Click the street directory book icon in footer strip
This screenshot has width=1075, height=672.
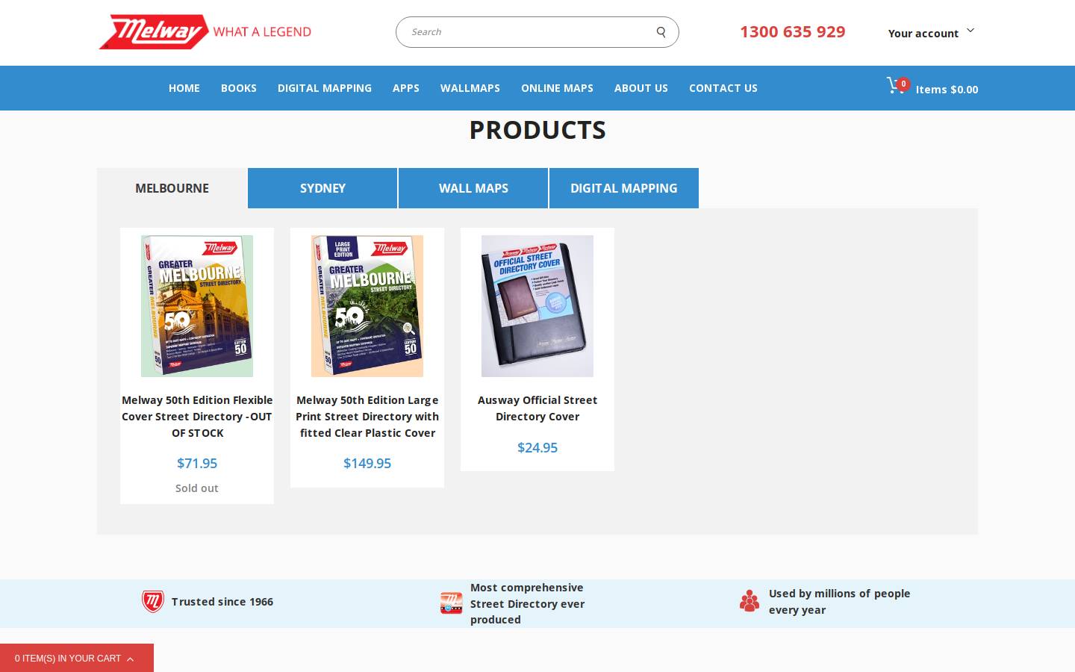pyautogui.click(x=452, y=603)
